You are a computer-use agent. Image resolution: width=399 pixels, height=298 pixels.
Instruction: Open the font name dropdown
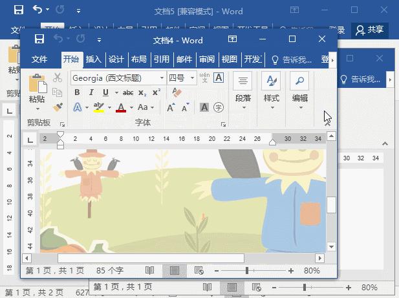(162, 78)
